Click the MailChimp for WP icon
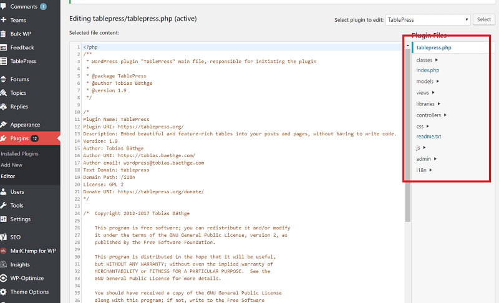 click(x=3, y=251)
